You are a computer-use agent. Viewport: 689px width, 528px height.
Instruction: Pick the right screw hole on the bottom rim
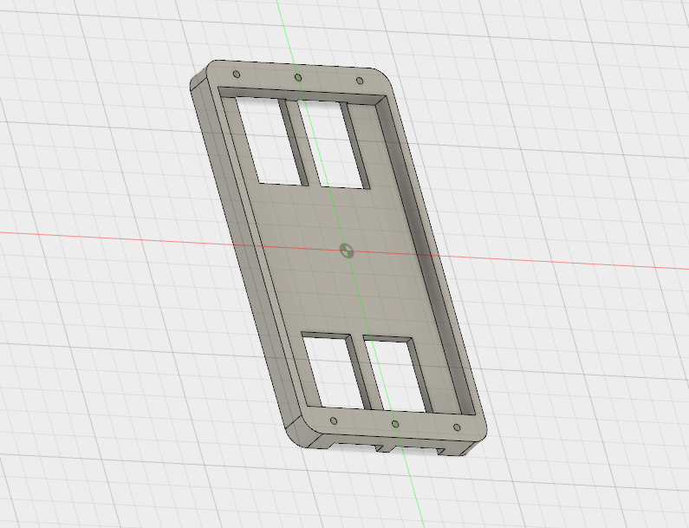coord(457,427)
